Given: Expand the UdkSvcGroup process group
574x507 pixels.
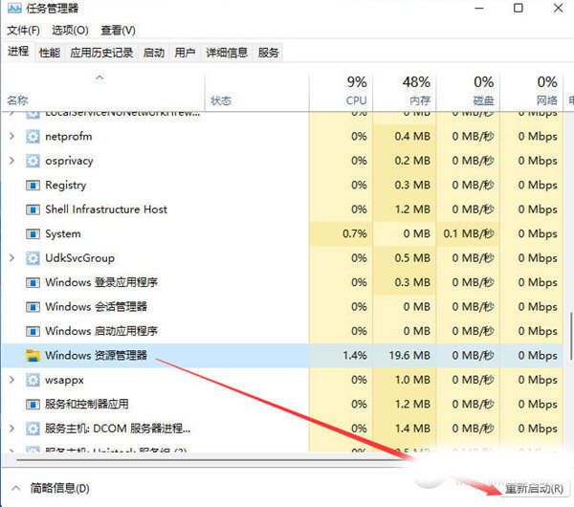Looking at the screenshot, I should coord(11,258).
